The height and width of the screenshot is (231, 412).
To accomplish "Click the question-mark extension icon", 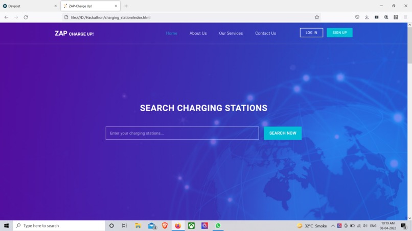I will [396, 17].
